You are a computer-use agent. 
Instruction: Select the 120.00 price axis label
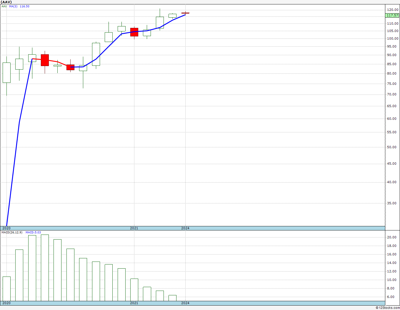coord(393,10)
